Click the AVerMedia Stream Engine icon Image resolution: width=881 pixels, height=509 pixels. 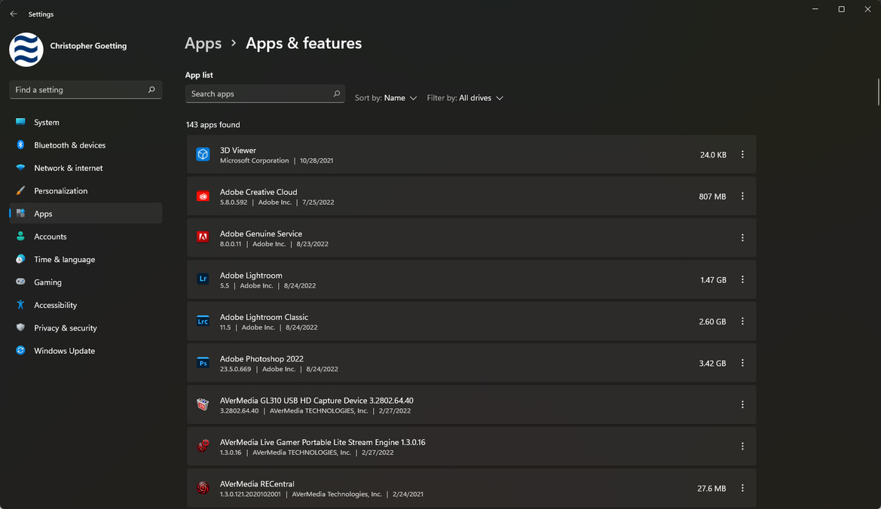coord(203,447)
